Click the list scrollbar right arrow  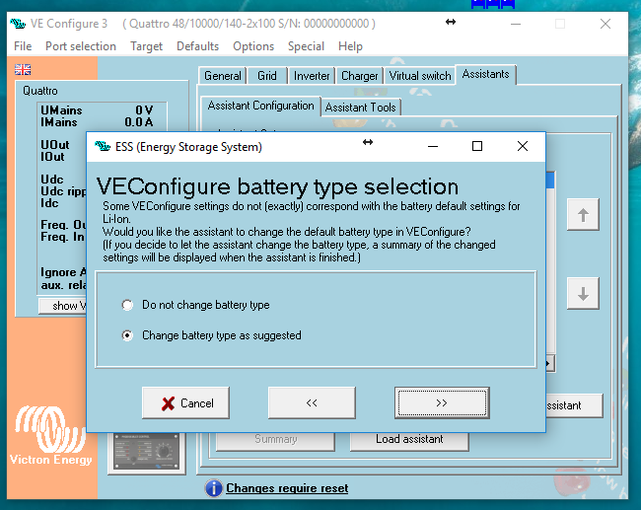click(550, 364)
